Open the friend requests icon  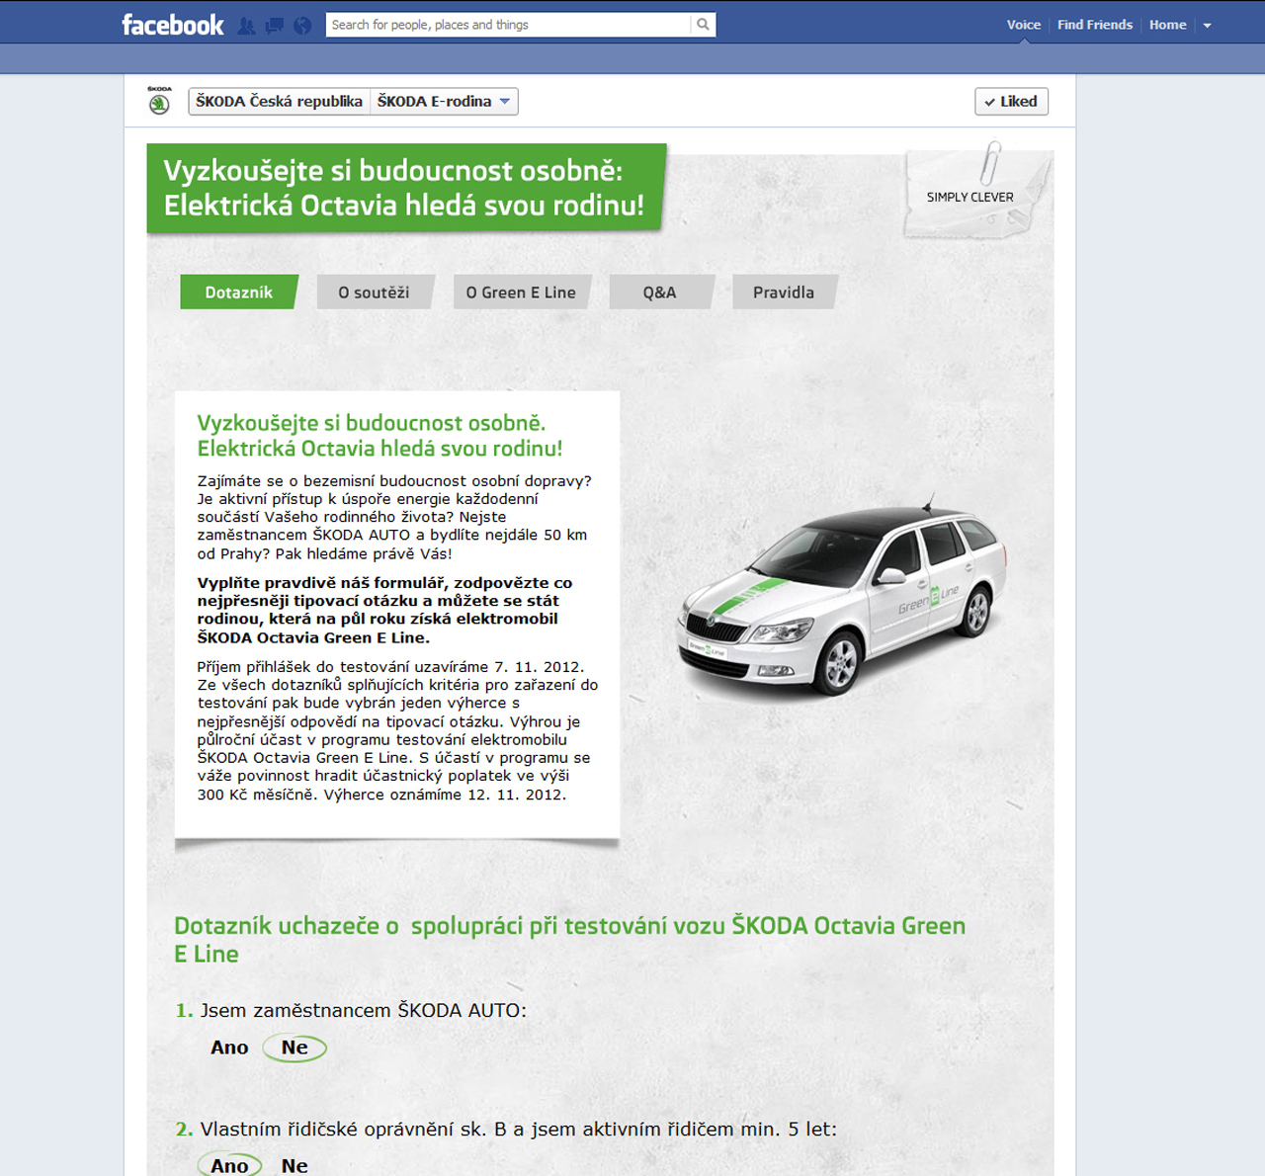tap(247, 25)
